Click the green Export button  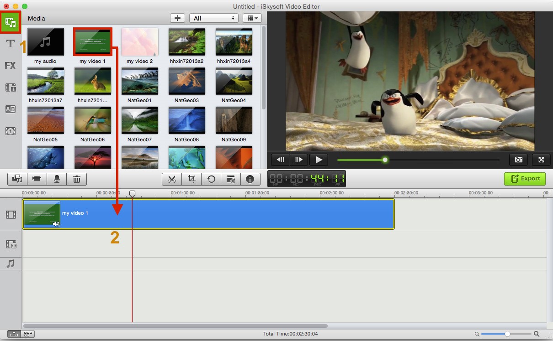click(525, 178)
